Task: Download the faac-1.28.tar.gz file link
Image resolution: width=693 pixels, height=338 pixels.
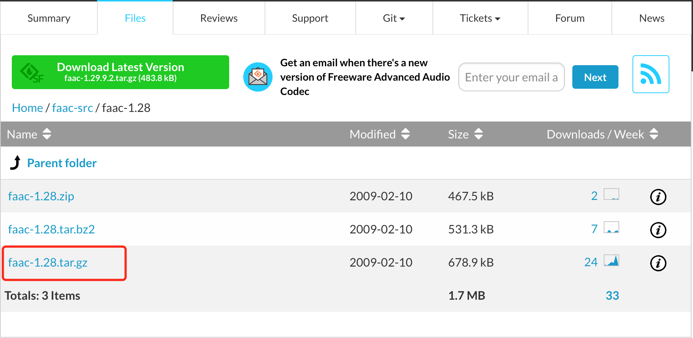Action: click(48, 263)
